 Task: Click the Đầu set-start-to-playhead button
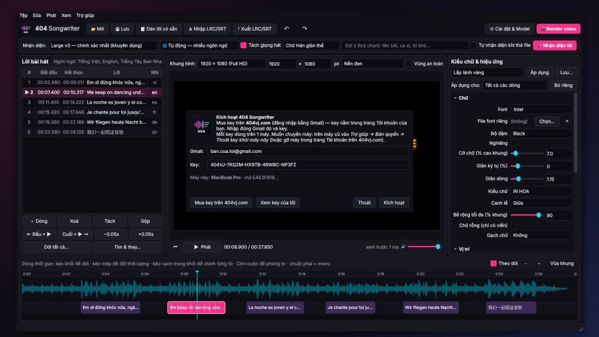(39, 234)
